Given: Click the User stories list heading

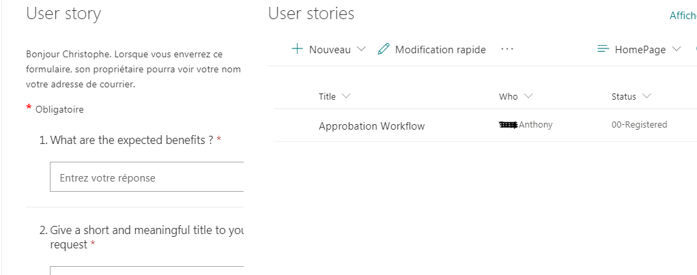Looking at the screenshot, I should [311, 13].
